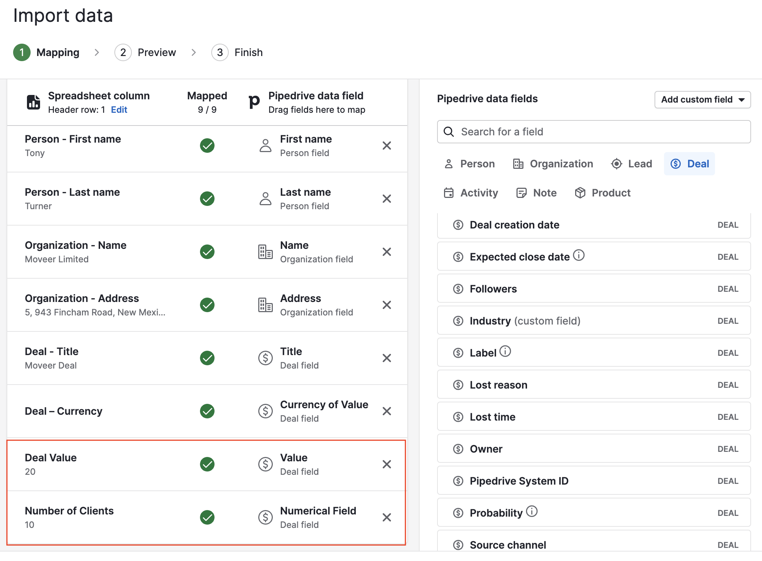
Task: Open the Add custom field dropdown
Action: pos(703,100)
